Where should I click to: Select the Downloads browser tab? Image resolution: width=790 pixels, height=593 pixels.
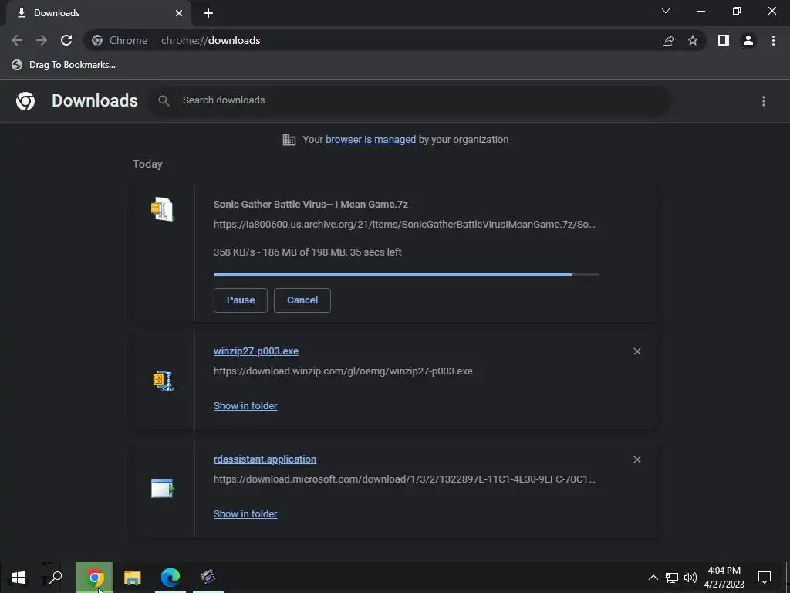(x=98, y=13)
